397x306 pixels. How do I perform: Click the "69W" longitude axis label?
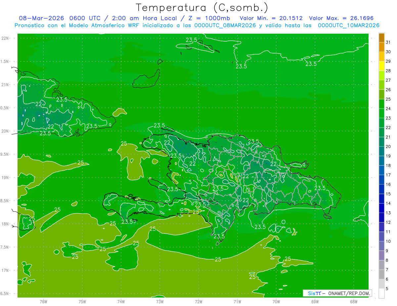pyautogui.click(x=315, y=301)
